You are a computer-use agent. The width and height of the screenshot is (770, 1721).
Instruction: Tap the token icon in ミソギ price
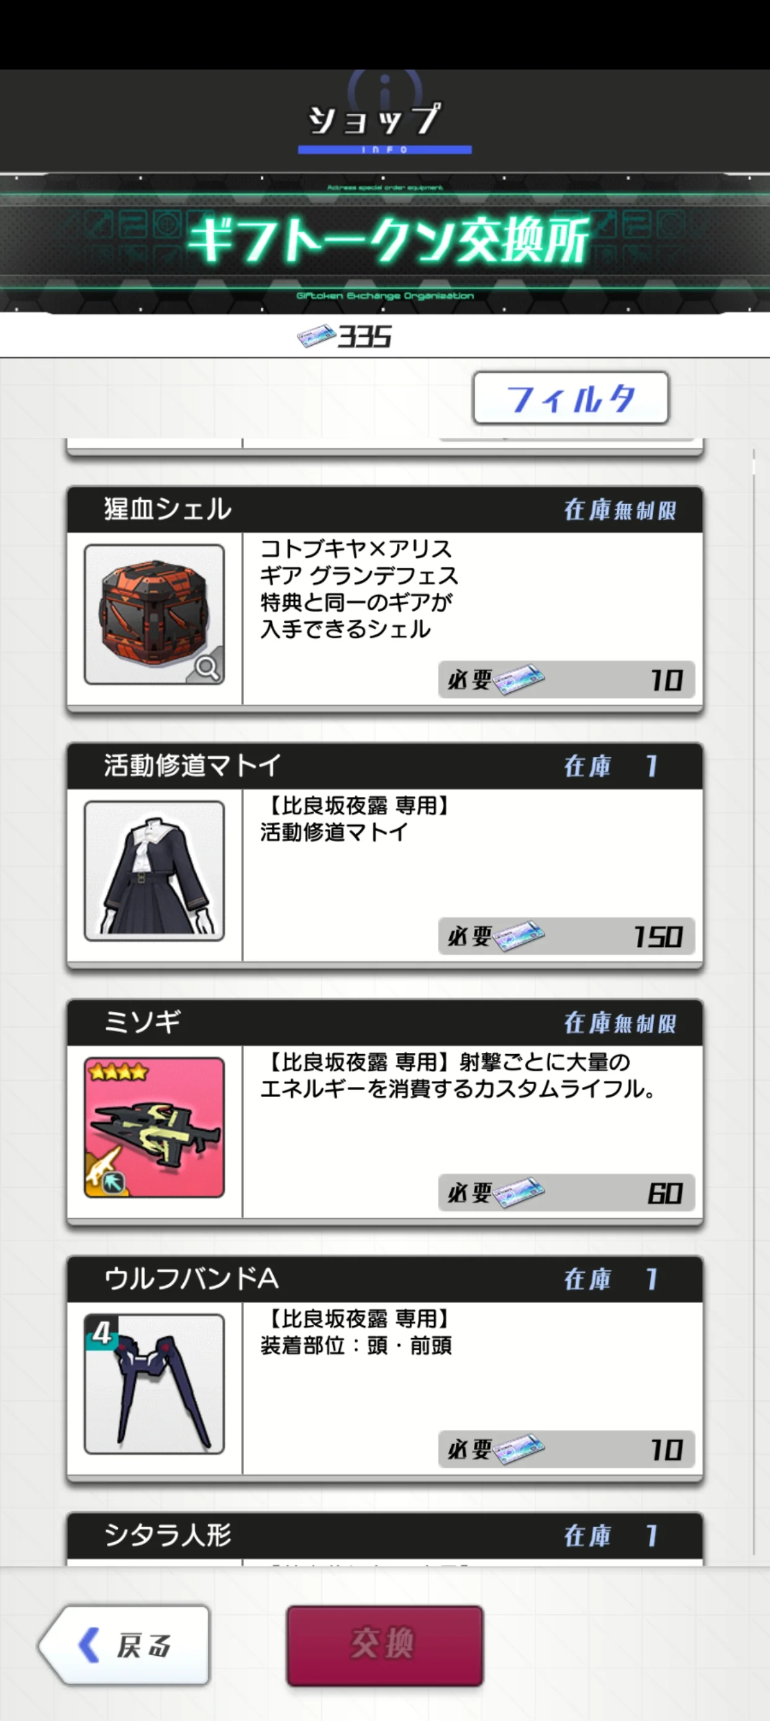[x=519, y=1193]
